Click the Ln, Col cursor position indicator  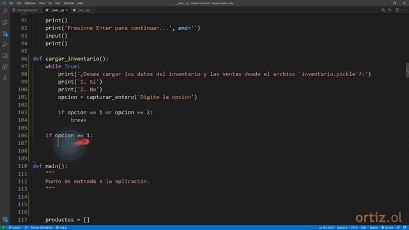point(326,227)
